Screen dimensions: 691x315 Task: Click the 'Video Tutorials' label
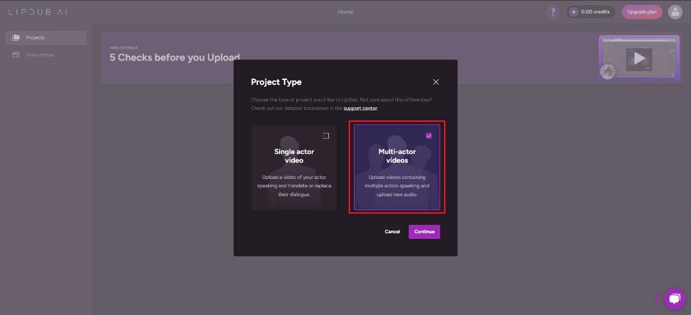[124, 47]
